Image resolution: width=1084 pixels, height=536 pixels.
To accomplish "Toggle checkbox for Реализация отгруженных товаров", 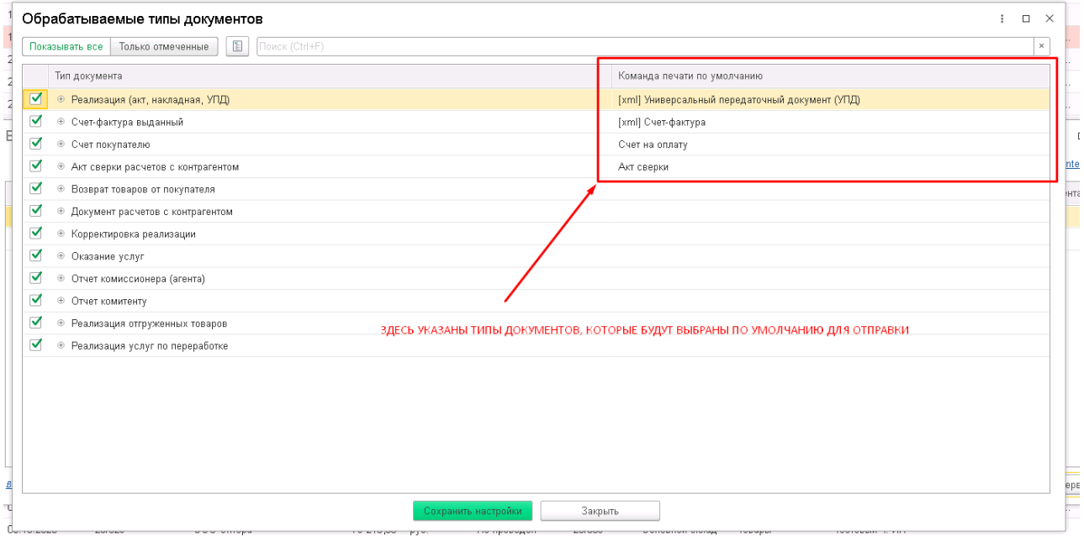I will coord(35,323).
